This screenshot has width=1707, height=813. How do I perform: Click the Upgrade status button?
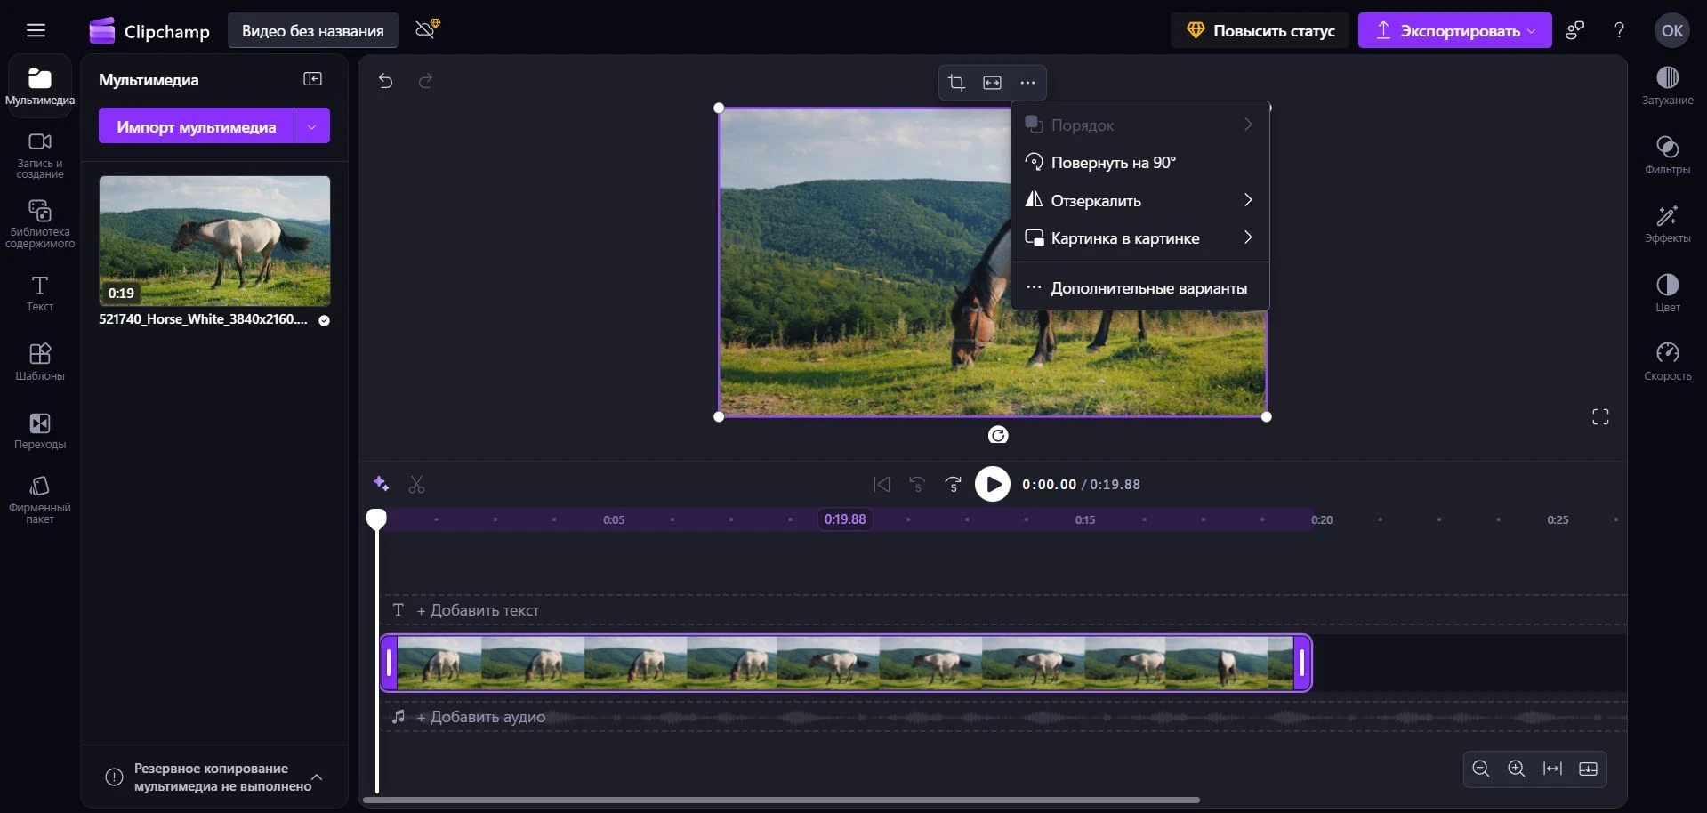click(1260, 31)
